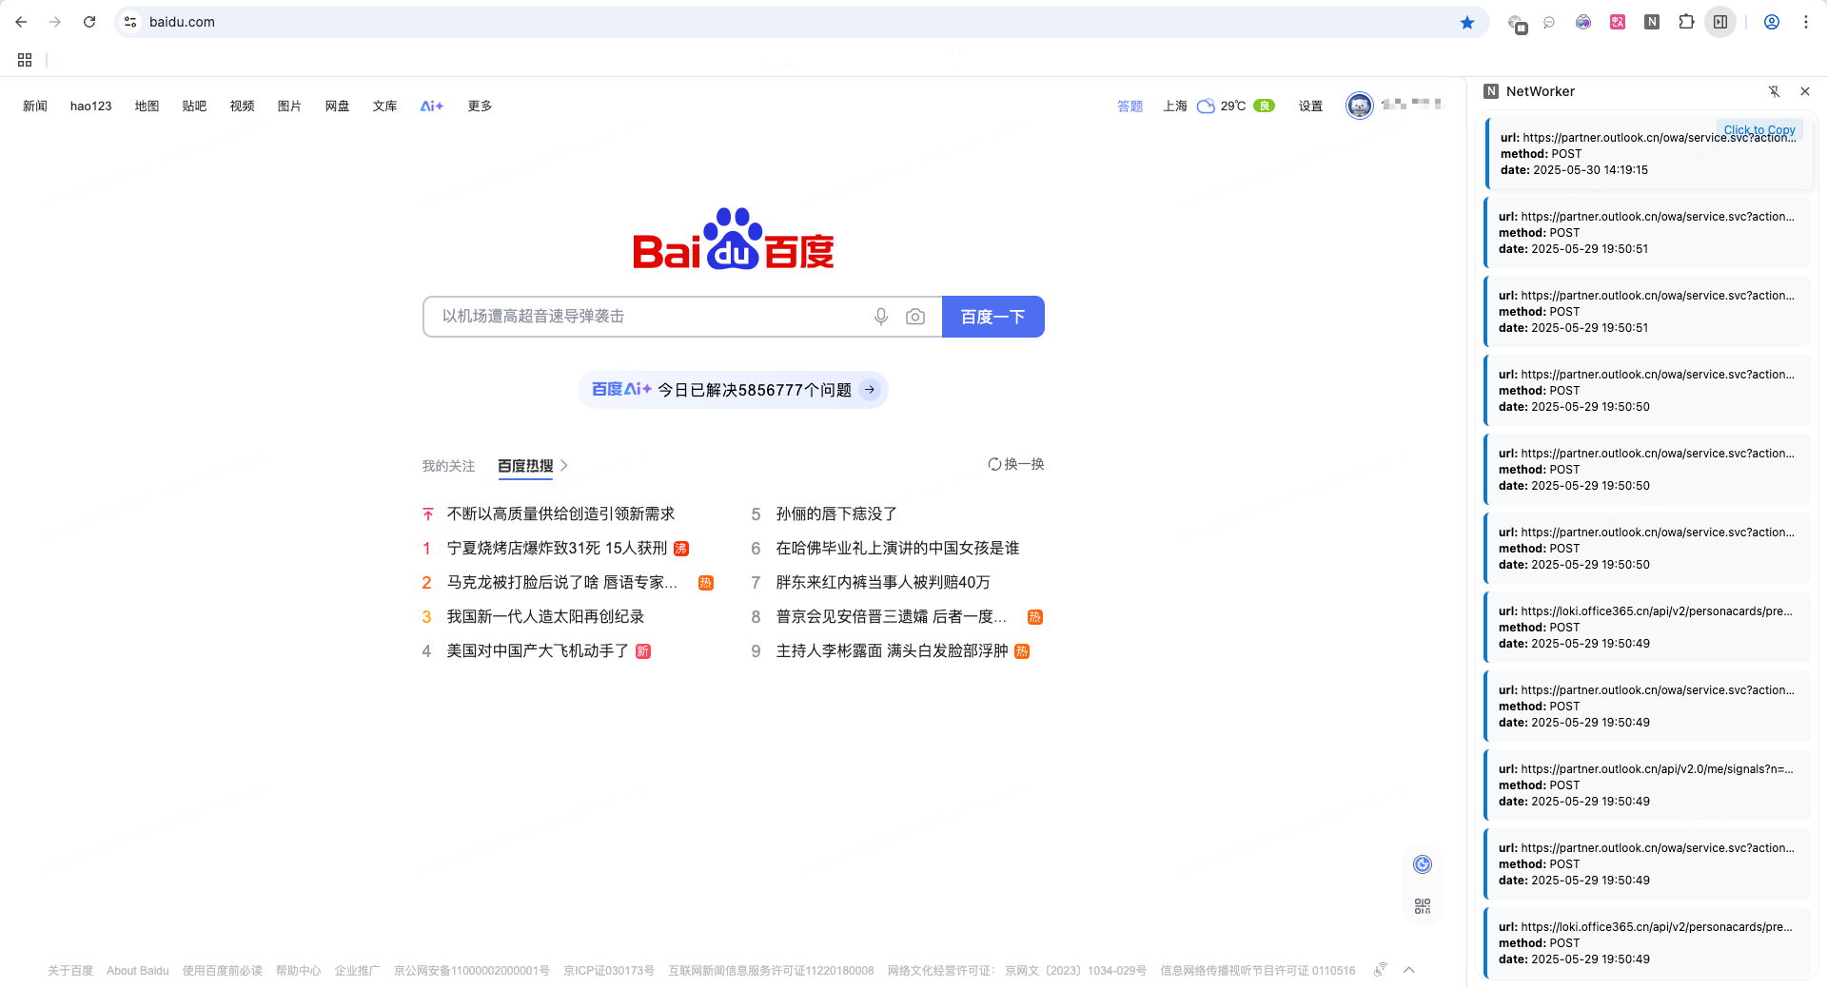Click the 答题 link
Screen dimensions: 1827x988
click(1130, 106)
